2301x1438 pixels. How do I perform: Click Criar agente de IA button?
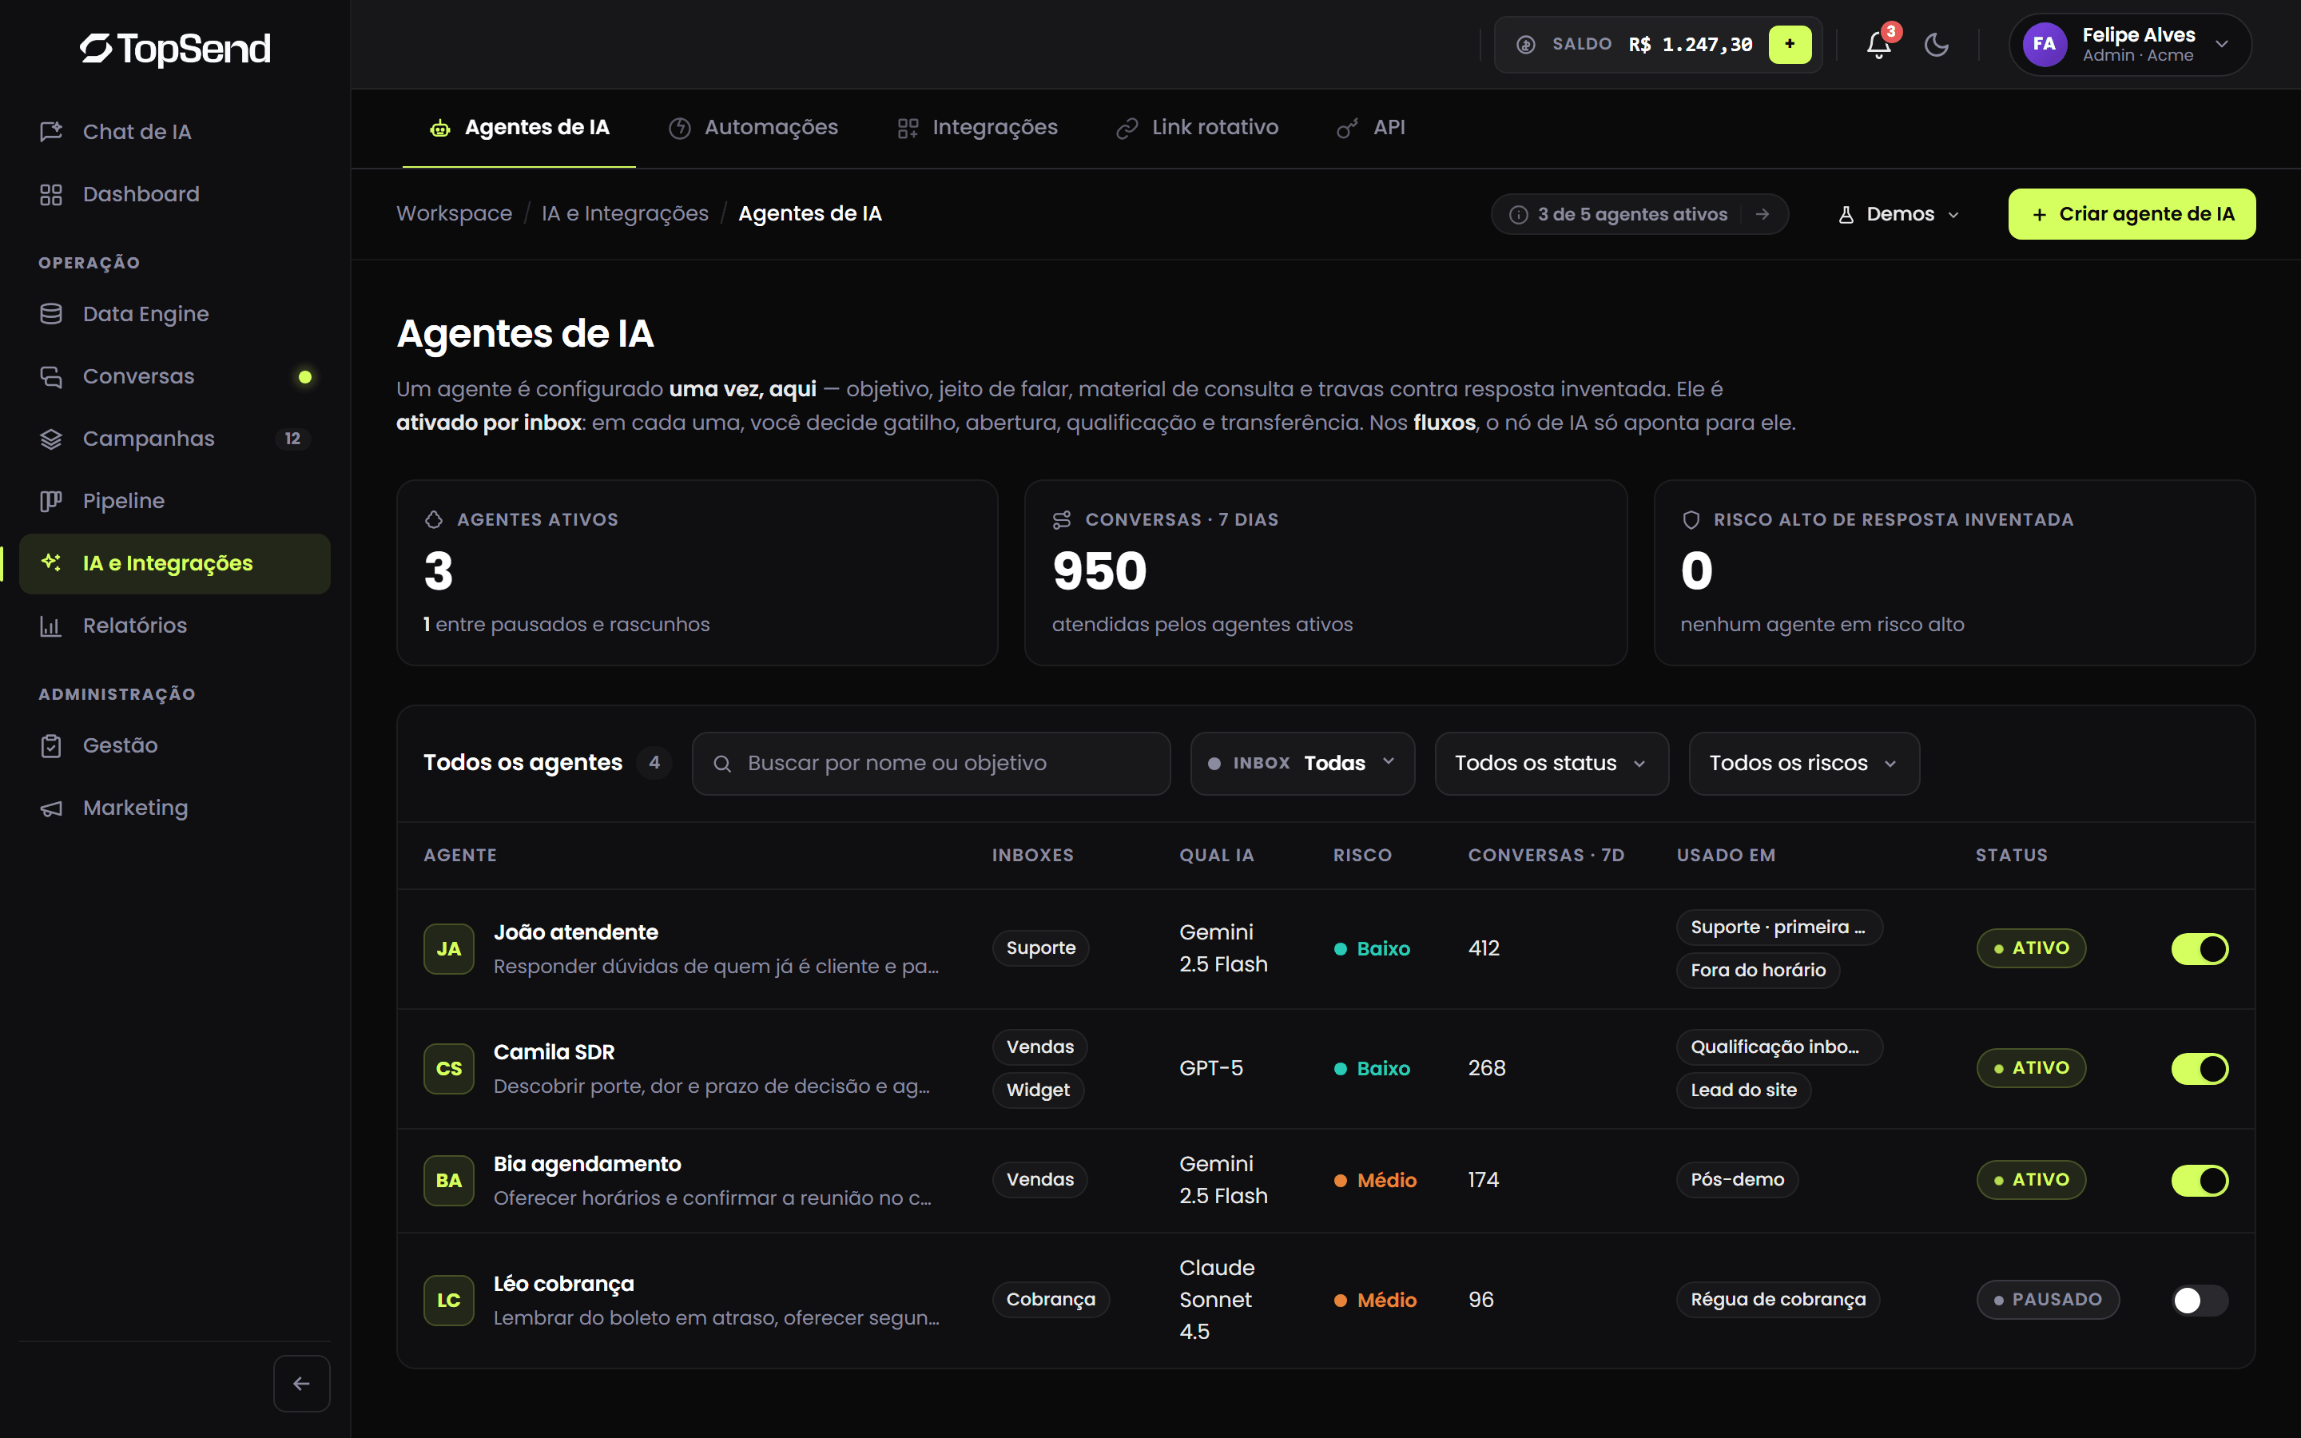point(2132,214)
